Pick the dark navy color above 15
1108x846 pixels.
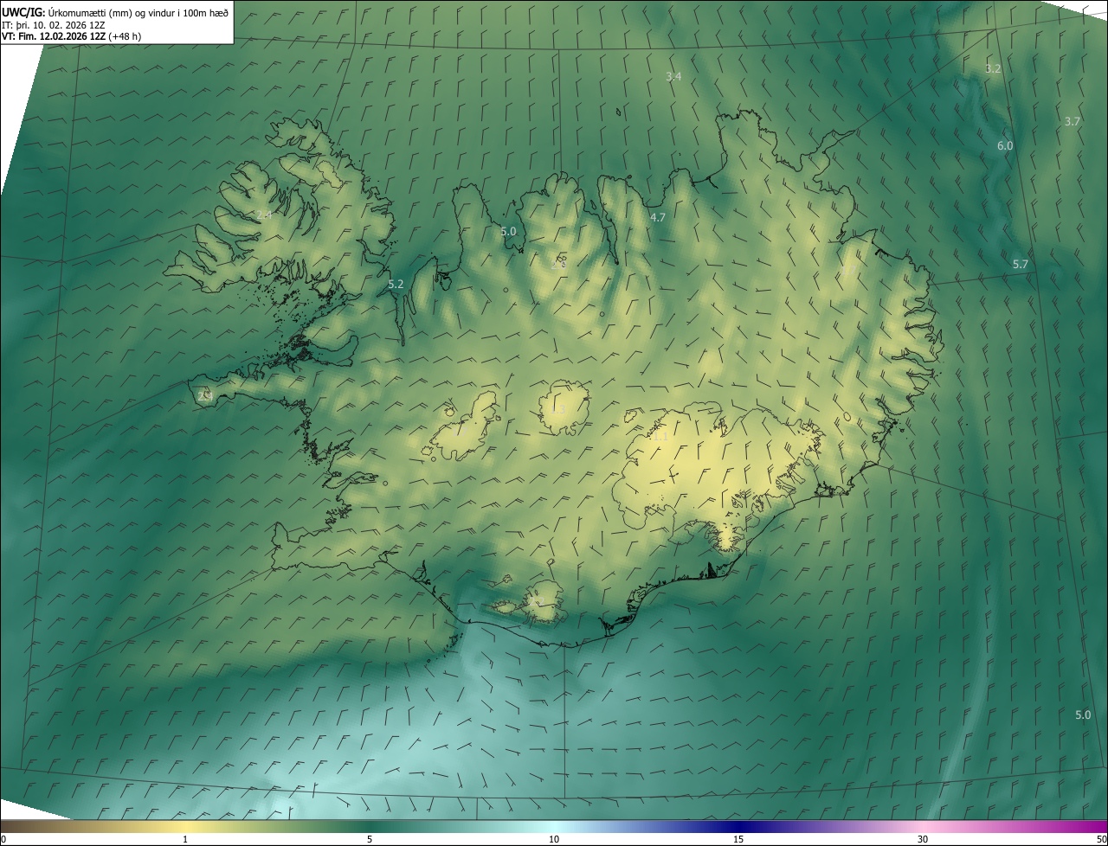click(x=738, y=827)
